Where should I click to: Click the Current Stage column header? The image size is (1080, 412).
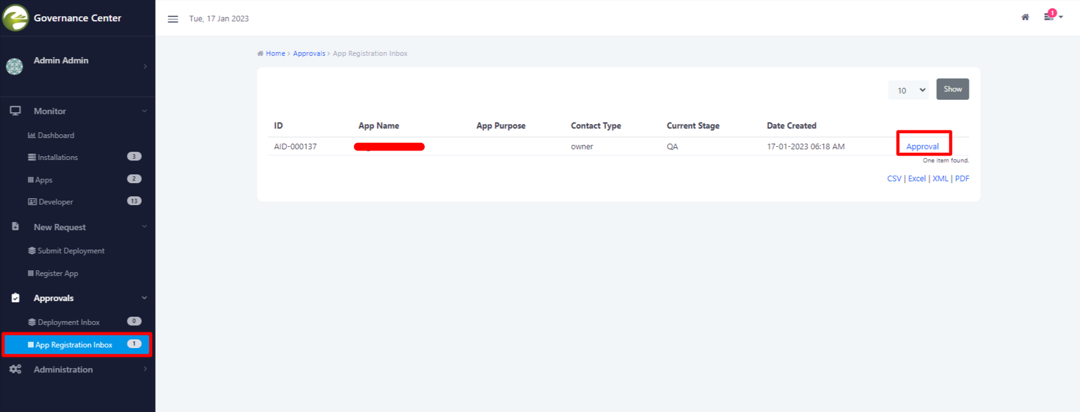[693, 125]
